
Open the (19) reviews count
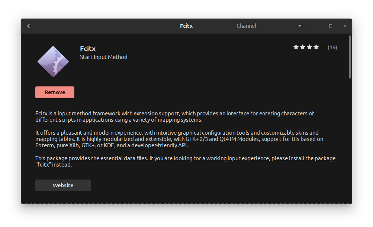pos(332,47)
